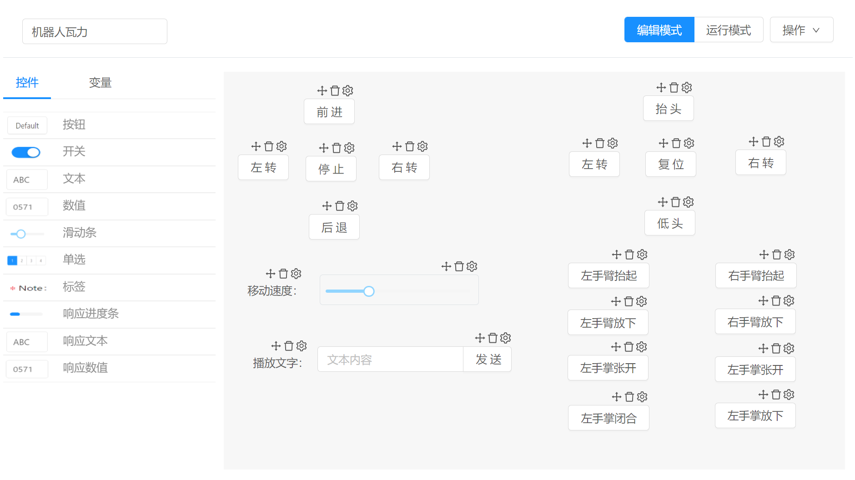Image resolution: width=855 pixels, height=480 pixels.
Task: Delete the 抬头 button via trash icon
Action: 674,88
